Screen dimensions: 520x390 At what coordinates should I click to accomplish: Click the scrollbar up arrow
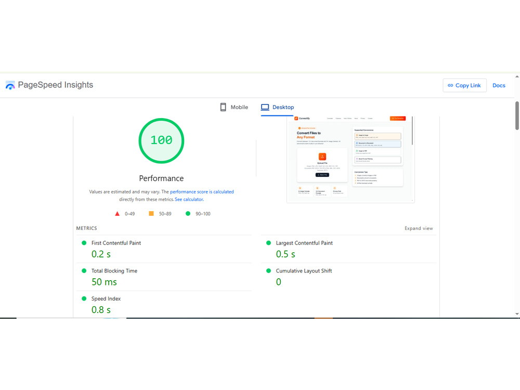coord(517,76)
